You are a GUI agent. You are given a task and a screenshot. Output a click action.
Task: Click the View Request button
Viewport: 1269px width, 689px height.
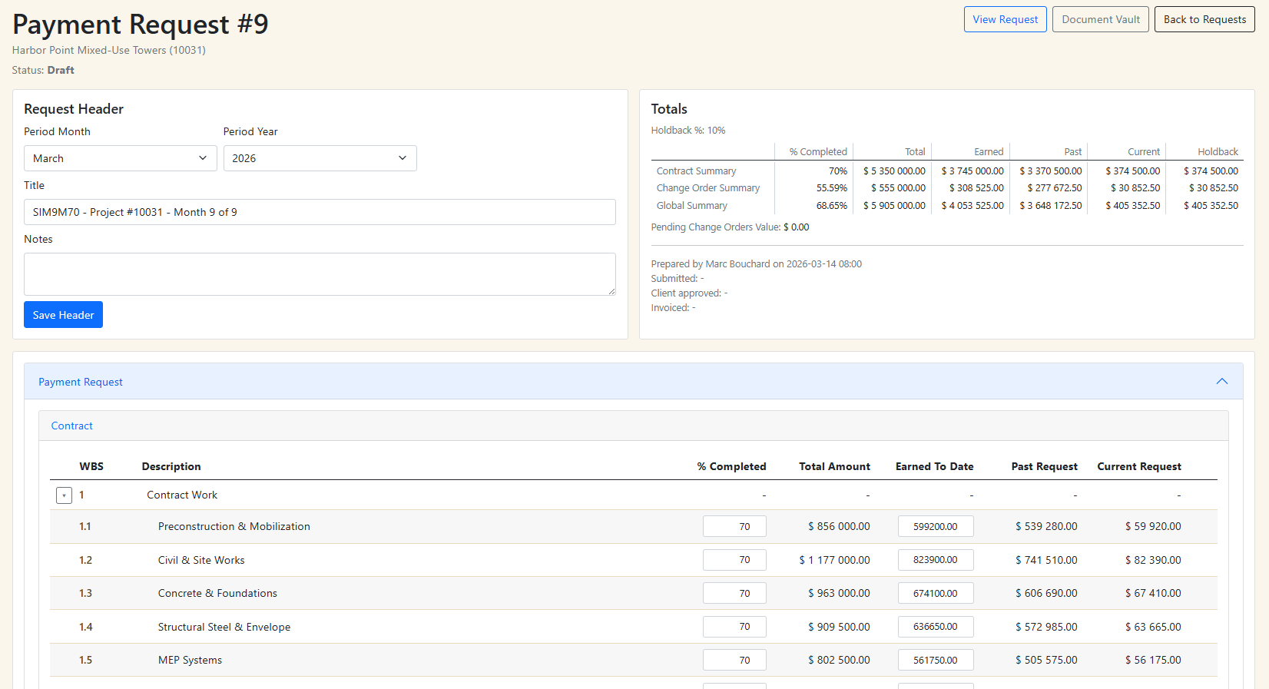[x=1005, y=19]
